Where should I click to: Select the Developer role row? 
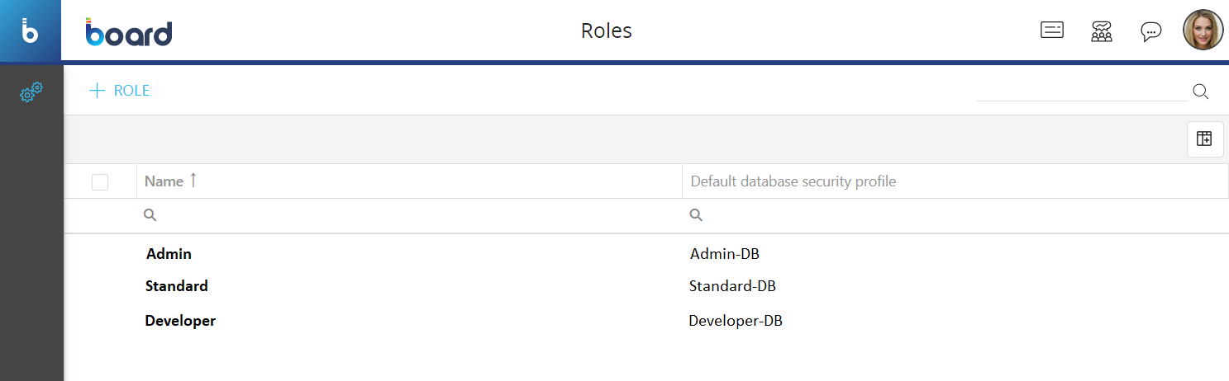(180, 321)
